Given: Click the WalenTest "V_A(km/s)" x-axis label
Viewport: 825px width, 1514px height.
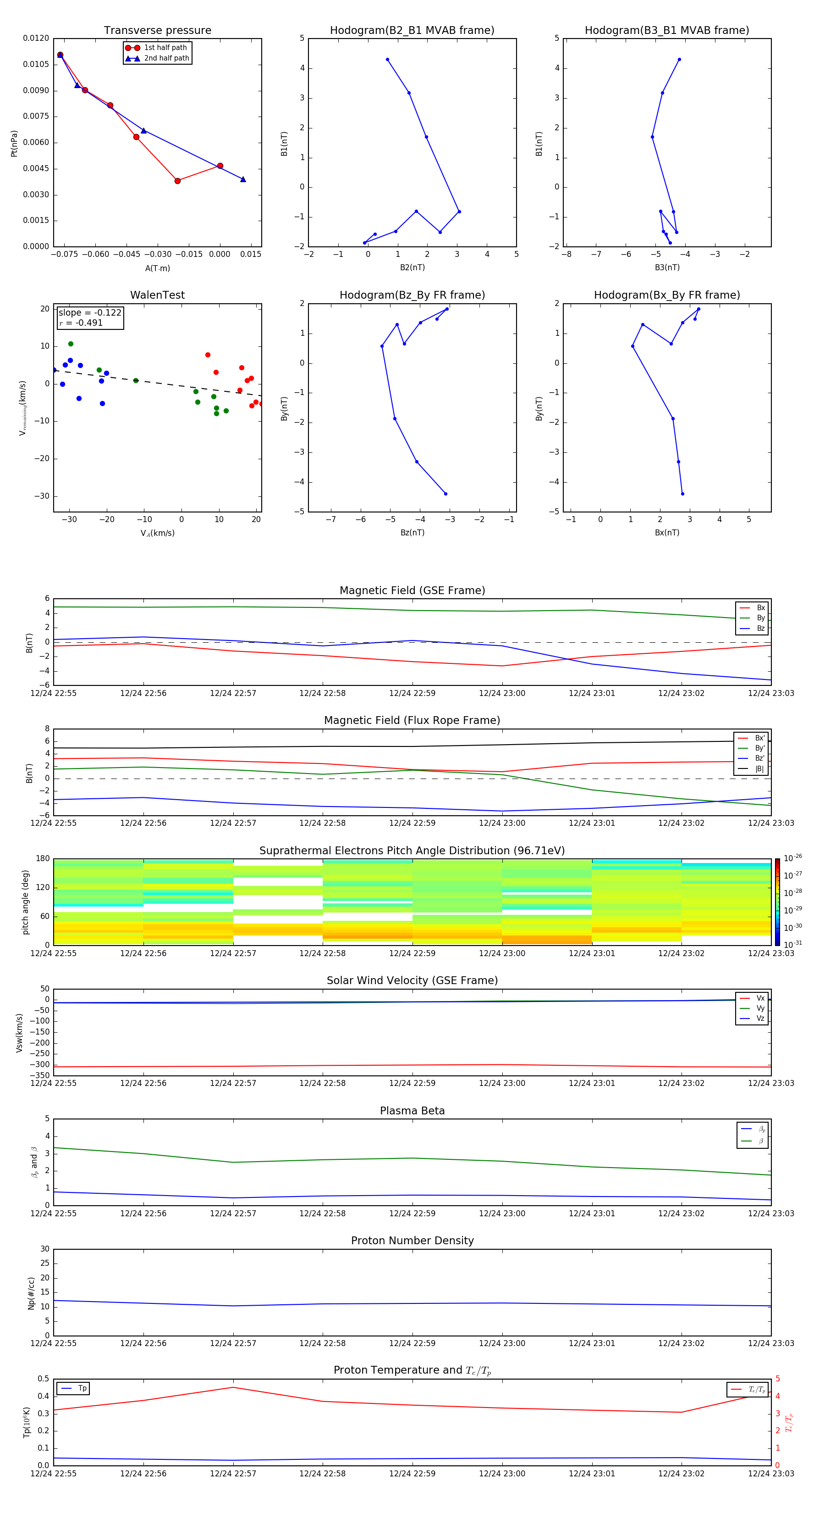Looking at the screenshot, I should [157, 533].
